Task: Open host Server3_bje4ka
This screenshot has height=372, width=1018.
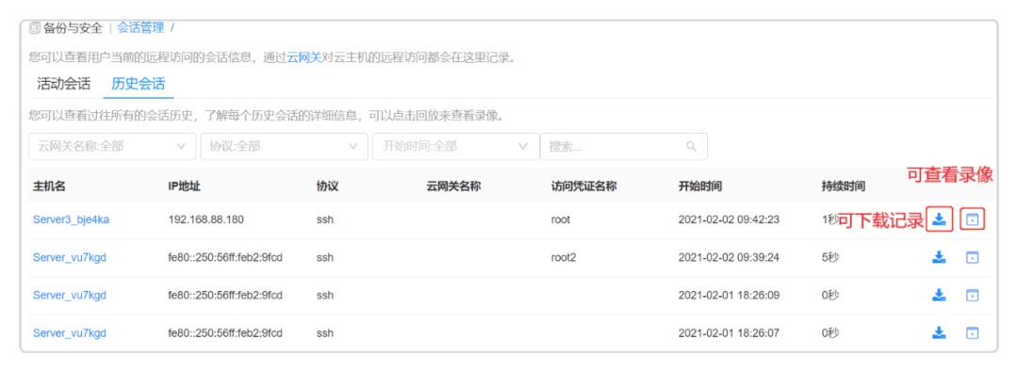Action: point(71,219)
